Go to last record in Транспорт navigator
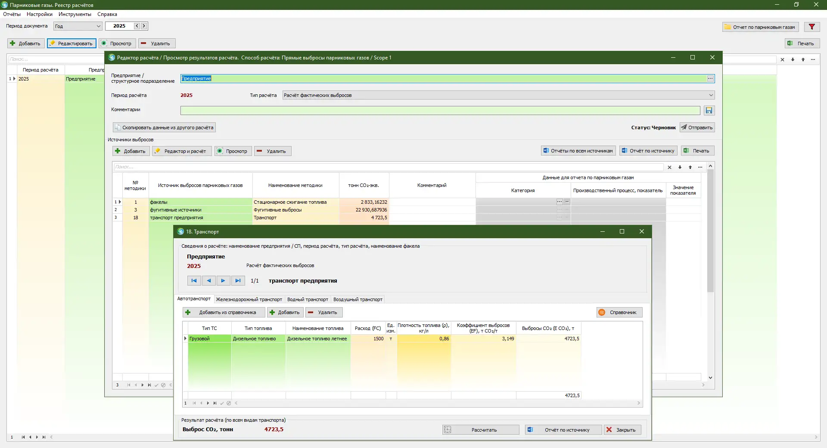Screen dimensions: 827x448 238,281
